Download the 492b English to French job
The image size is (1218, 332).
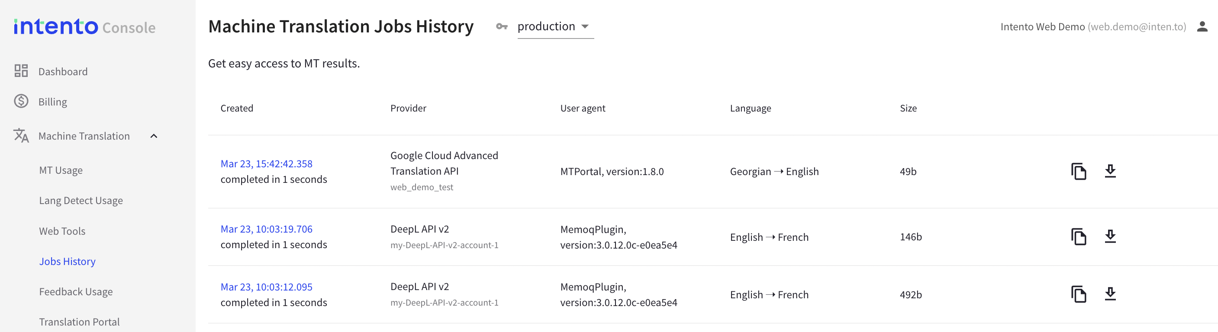coord(1110,294)
